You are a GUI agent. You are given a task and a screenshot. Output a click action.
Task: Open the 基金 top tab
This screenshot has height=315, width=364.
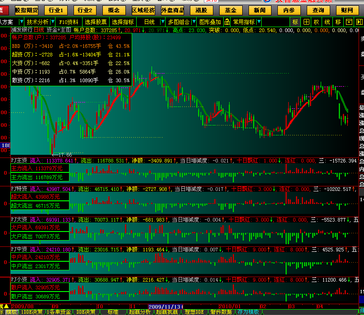pyautogui.click(x=231, y=10)
